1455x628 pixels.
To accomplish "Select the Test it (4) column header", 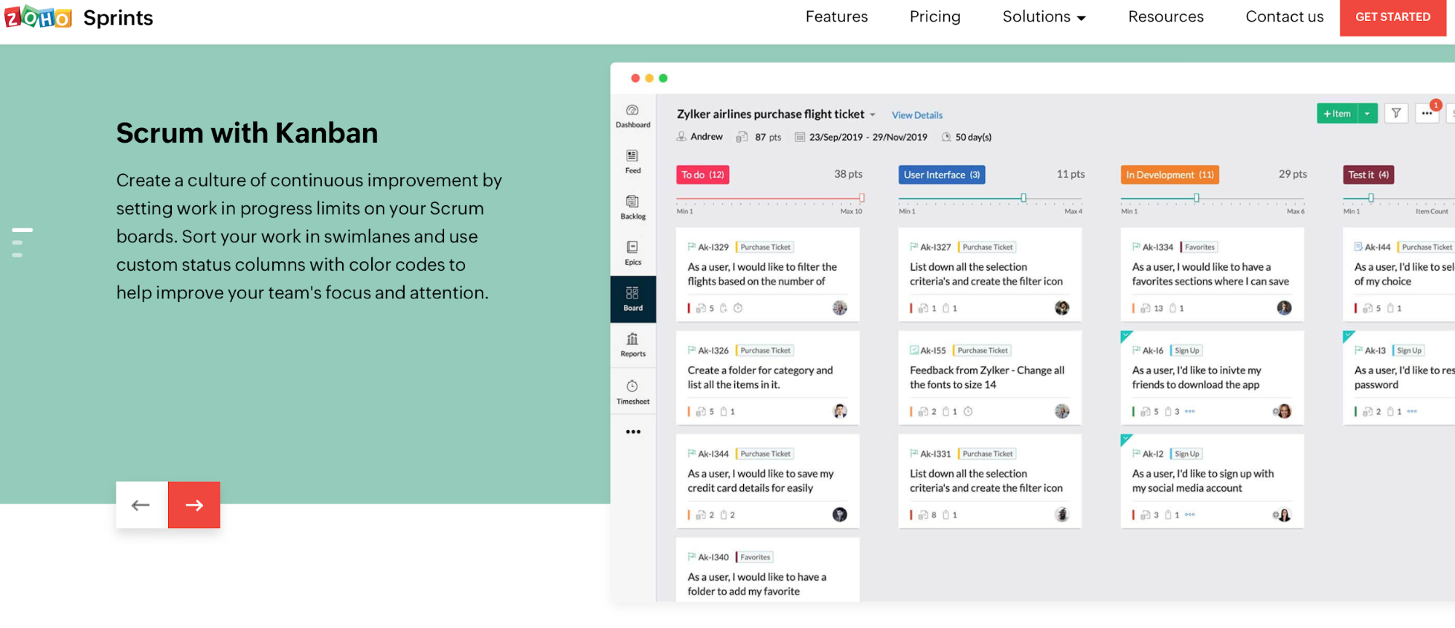I will pyautogui.click(x=1368, y=175).
